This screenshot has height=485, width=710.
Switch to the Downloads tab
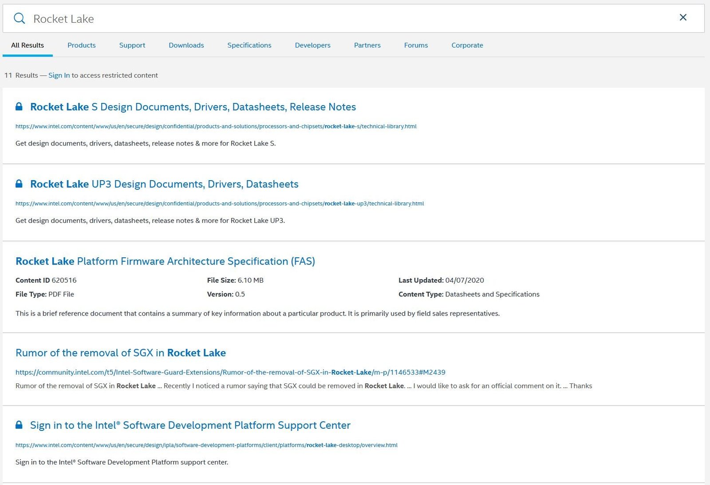coord(186,45)
